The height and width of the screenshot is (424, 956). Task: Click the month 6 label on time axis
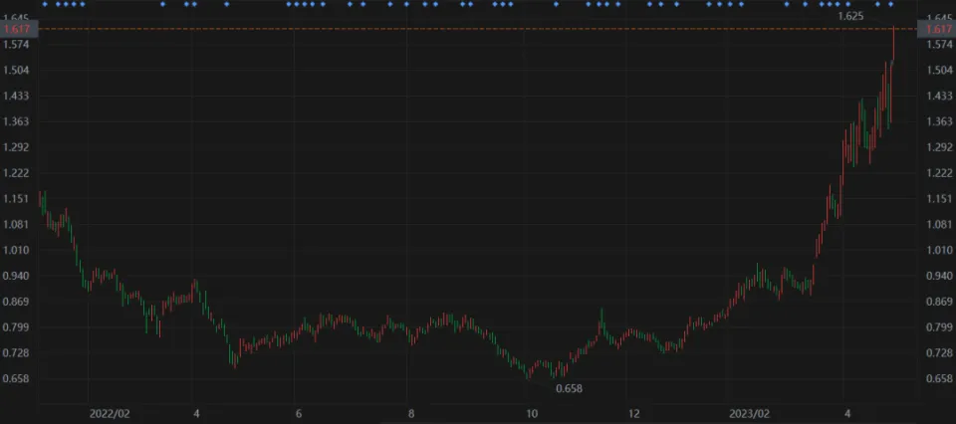[x=298, y=413]
